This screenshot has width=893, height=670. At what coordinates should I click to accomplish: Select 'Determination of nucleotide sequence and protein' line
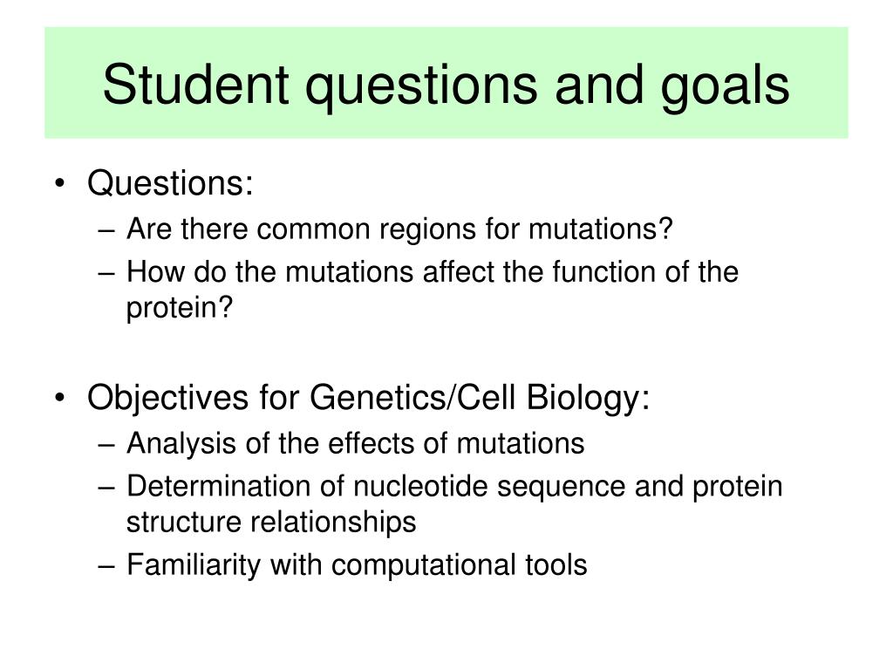tap(454, 487)
